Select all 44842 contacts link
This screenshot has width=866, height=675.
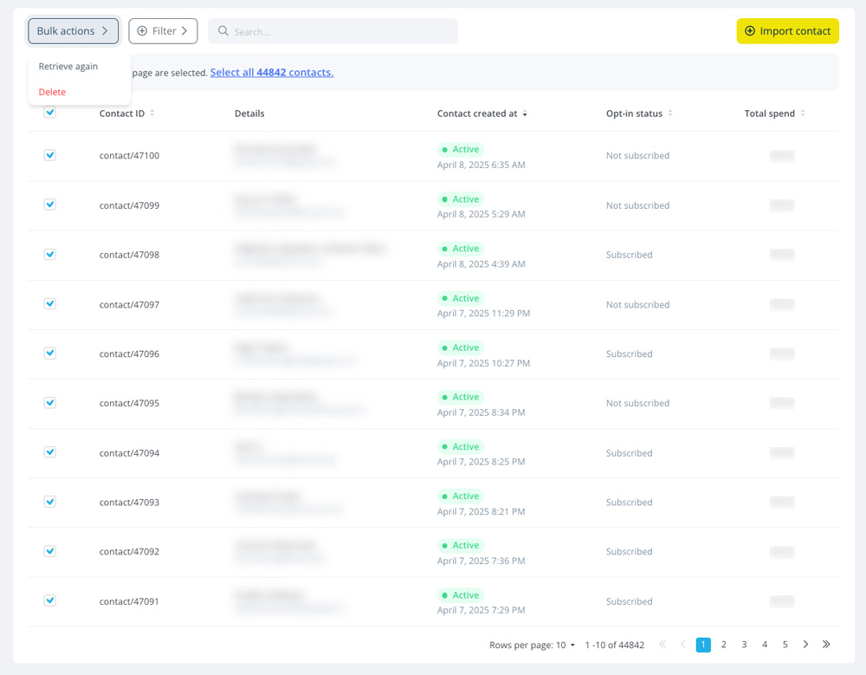272,73
